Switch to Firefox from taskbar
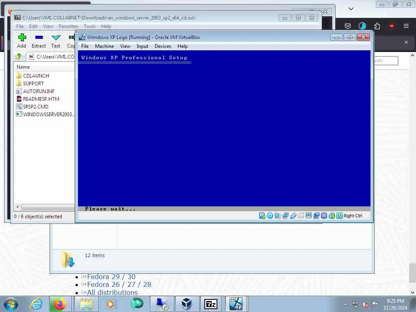The height and width of the screenshot is (312, 416). click(x=60, y=304)
